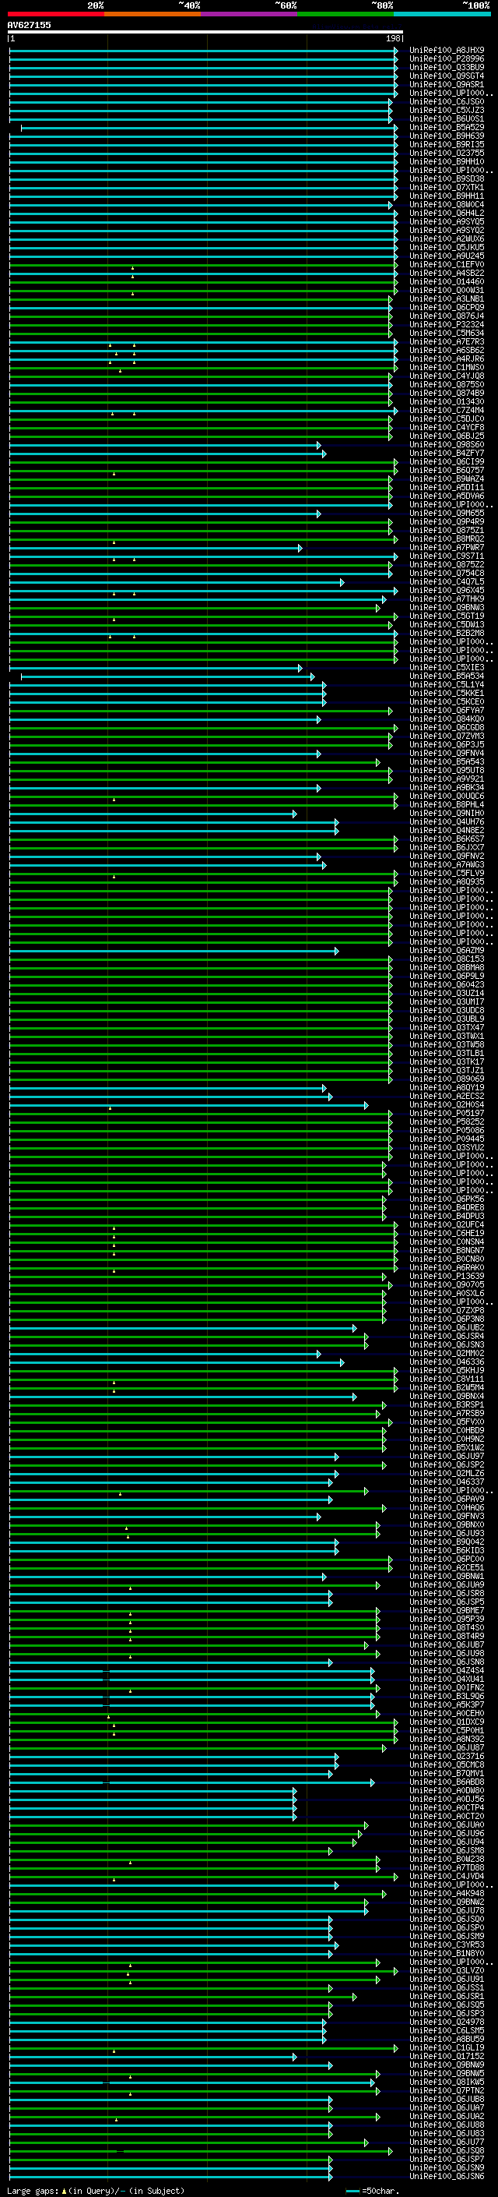This screenshot has width=498, height=2197.
Task: Click label UniRef100_Q6AZM9
Action: (x=446, y=950)
